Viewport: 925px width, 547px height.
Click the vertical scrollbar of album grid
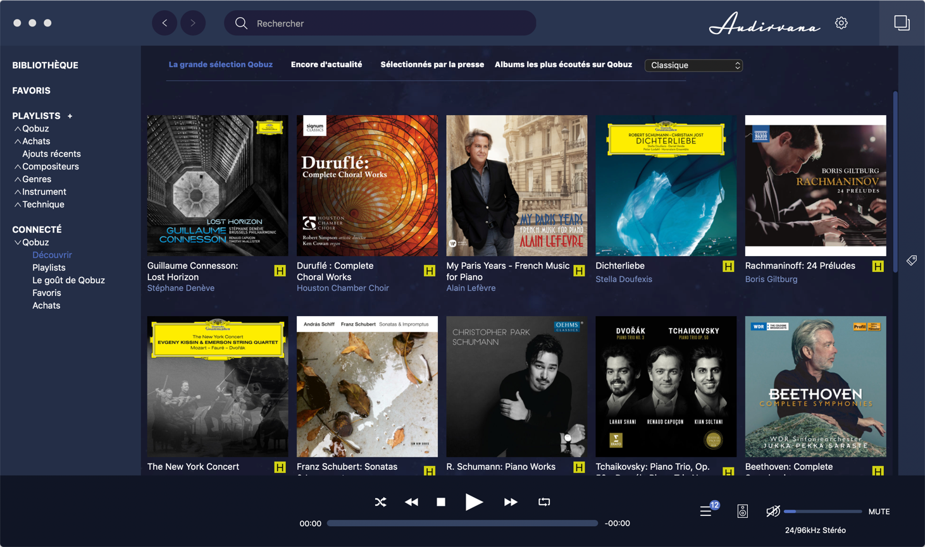[x=895, y=182]
